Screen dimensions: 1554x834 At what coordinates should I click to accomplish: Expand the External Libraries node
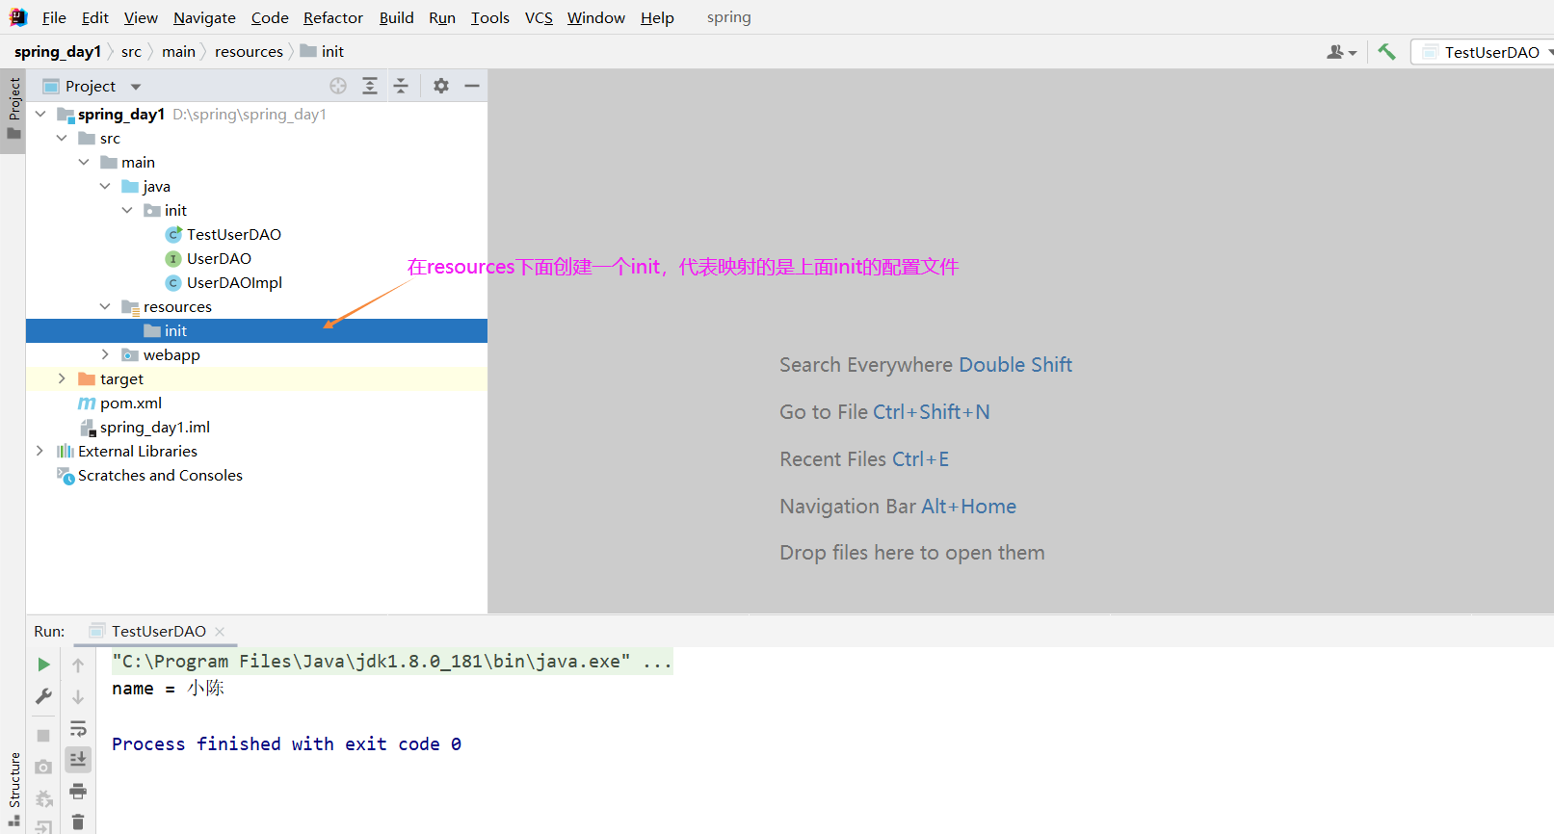pos(40,451)
